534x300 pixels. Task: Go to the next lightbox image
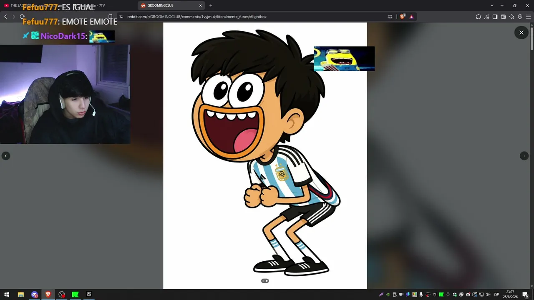point(524,156)
